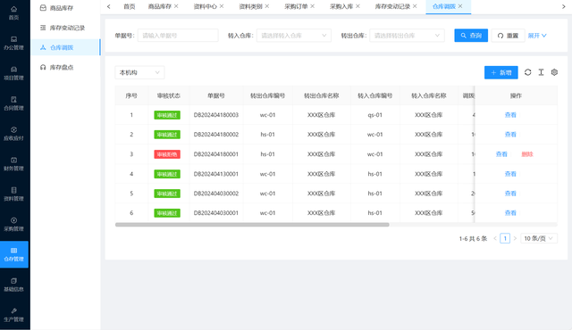This screenshot has height=330, width=572.
Task: Switch to the 库存变动记录 tab
Action: pos(392,6)
